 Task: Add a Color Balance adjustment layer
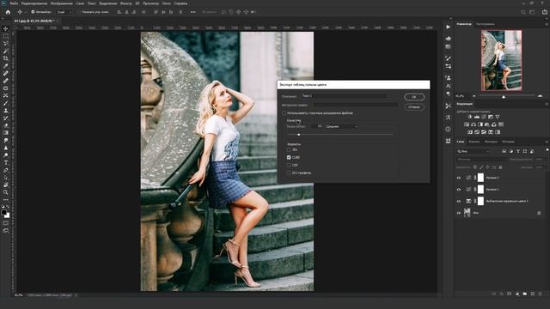pyautogui.click(x=474, y=124)
